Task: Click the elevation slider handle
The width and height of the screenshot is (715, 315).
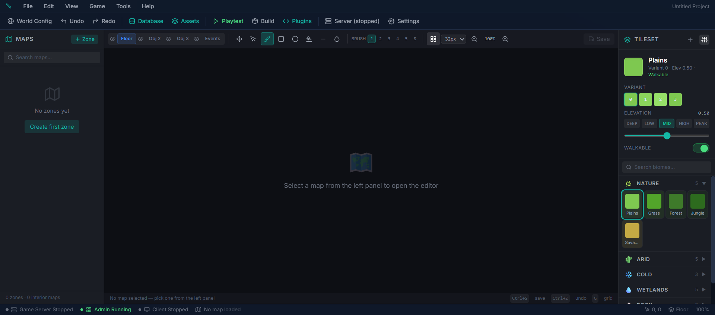Action: 667,136
